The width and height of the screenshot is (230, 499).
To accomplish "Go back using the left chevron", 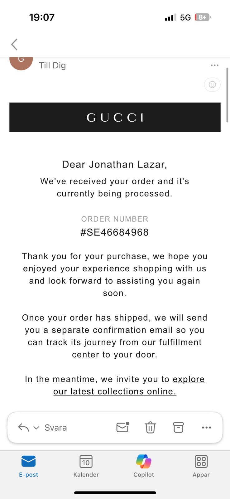I will coord(14,44).
